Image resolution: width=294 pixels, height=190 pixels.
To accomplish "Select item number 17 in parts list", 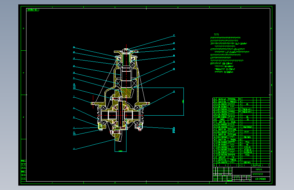I will [x=215, y=122].
